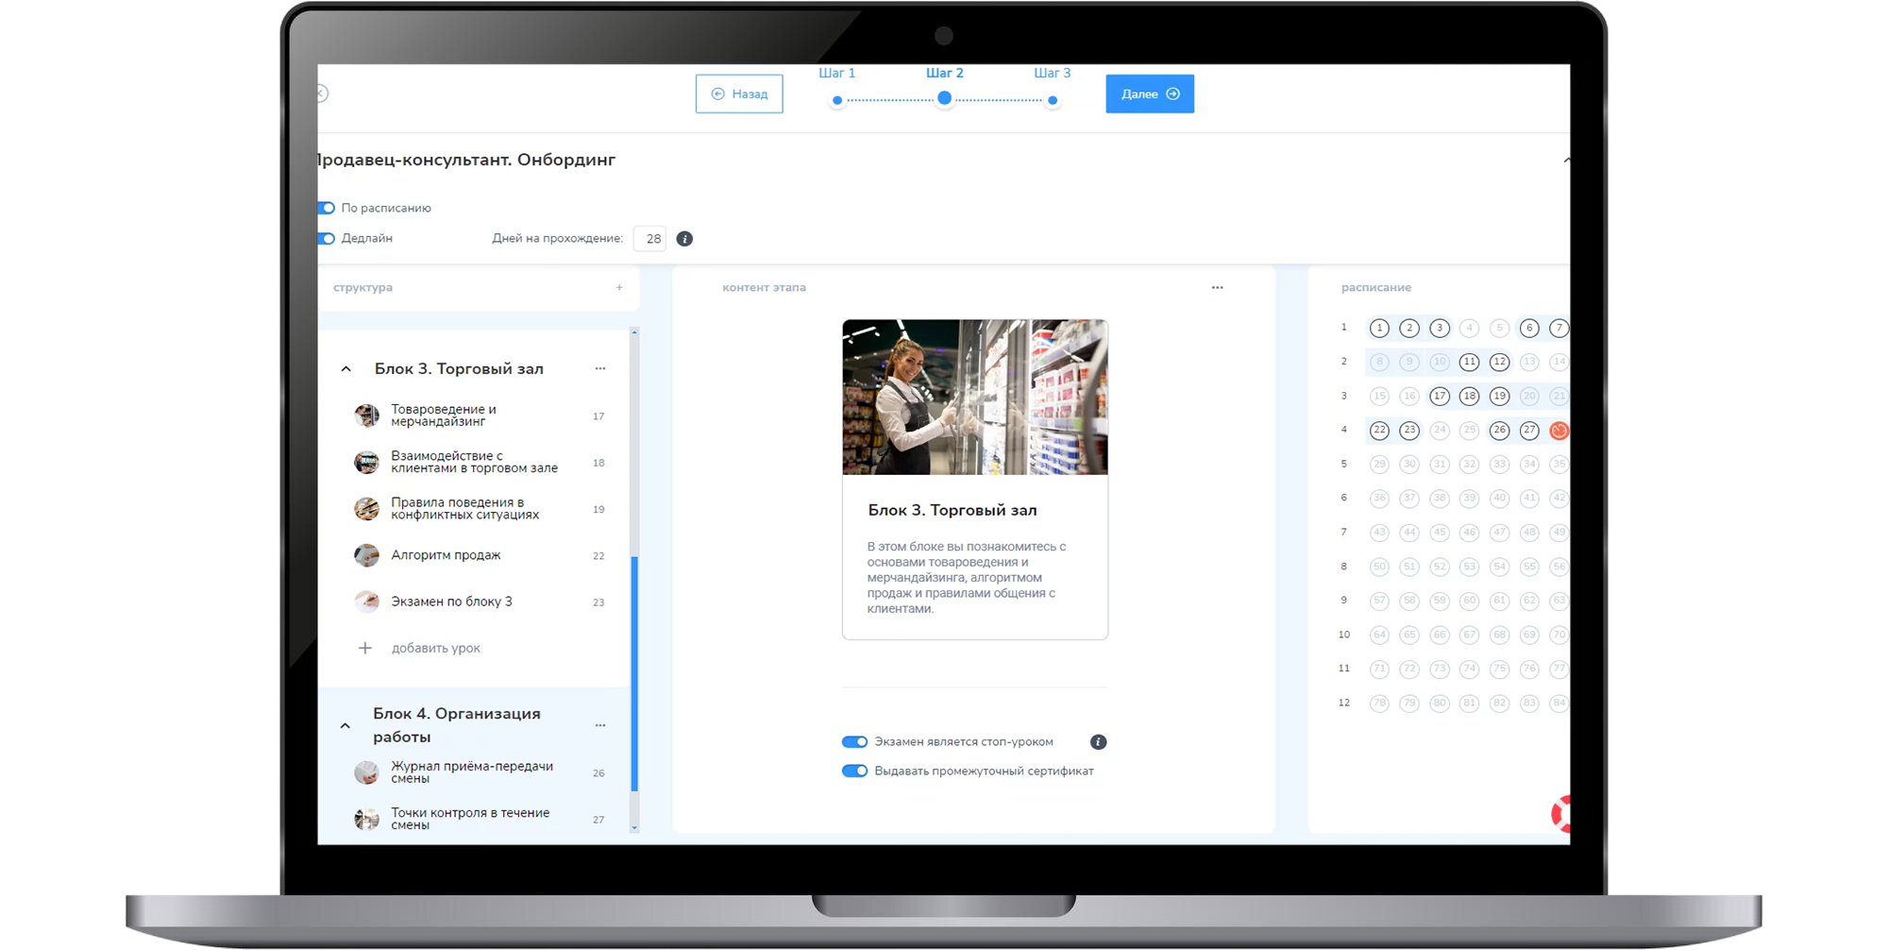Click the red deadline marker on day 28
Image resolution: width=1888 pixels, height=950 pixels.
[1559, 431]
